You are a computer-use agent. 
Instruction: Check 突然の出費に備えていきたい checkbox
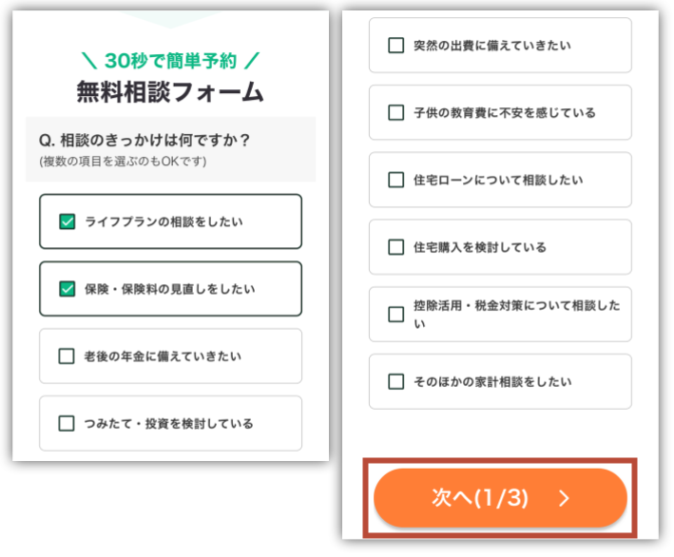(x=396, y=45)
